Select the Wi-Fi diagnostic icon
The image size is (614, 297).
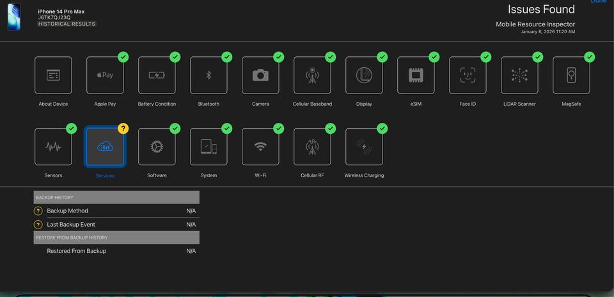tap(260, 147)
